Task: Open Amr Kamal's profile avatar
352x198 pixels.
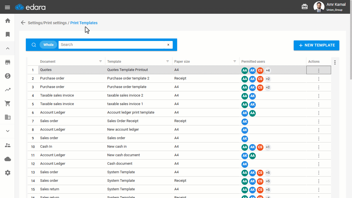Action: [319, 7]
